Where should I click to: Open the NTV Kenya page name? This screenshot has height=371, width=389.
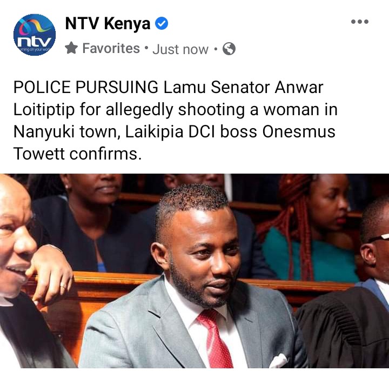point(108,24)
